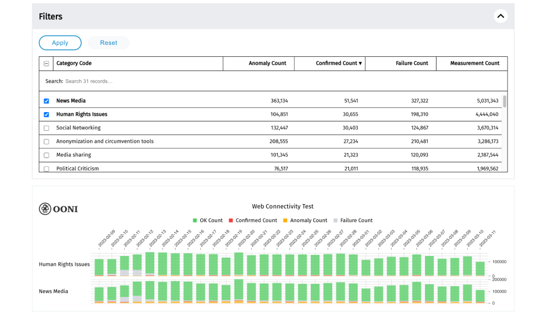Click the Failure Count column header
This screenshot has height=315, width=547.
click(x=411, y=63)
